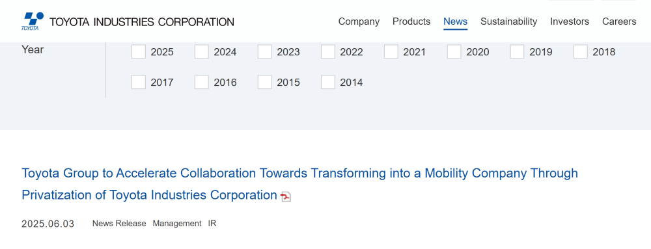Open the Toyota Group privatization news headline
The image size is (651, 249).
click(x=299, y=183)
